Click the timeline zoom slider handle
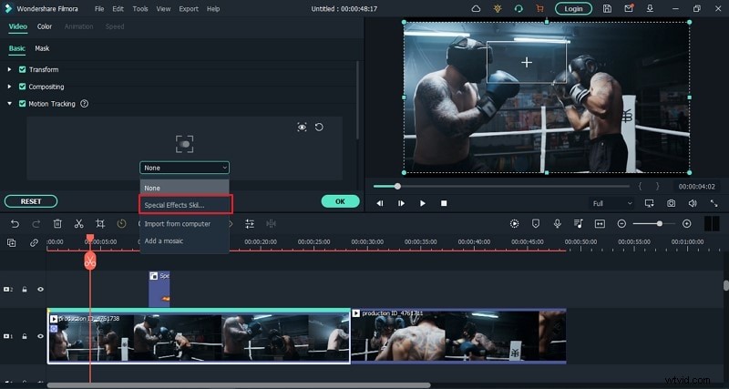Screen dimensions: 729x389 [x=659, y=223]
